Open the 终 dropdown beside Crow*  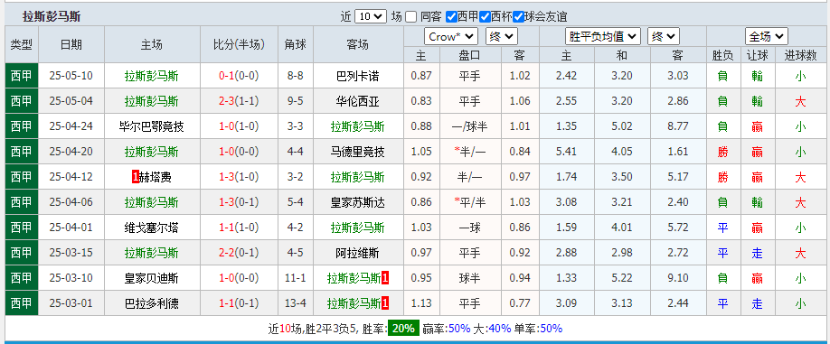coord(501,36)
